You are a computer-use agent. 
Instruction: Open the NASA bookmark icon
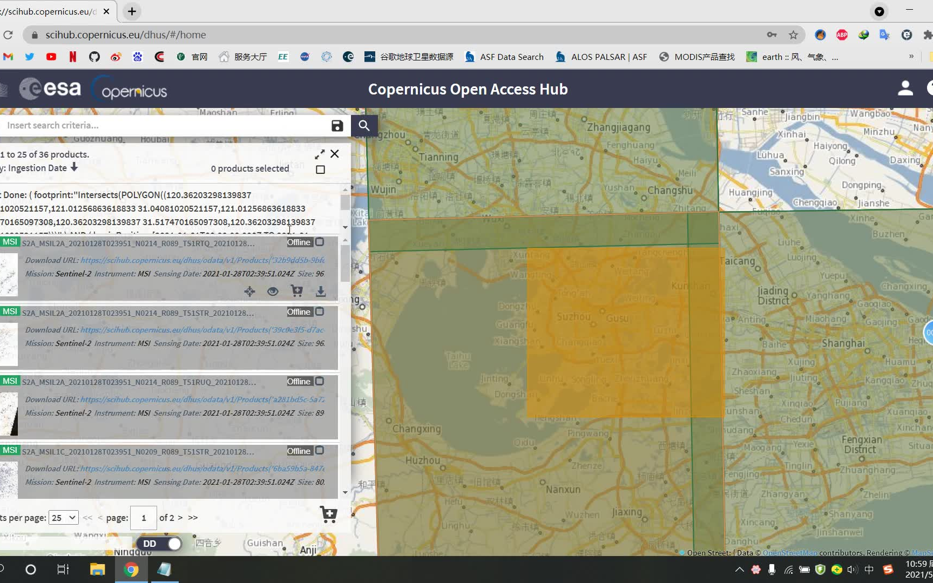pos(305,57)
